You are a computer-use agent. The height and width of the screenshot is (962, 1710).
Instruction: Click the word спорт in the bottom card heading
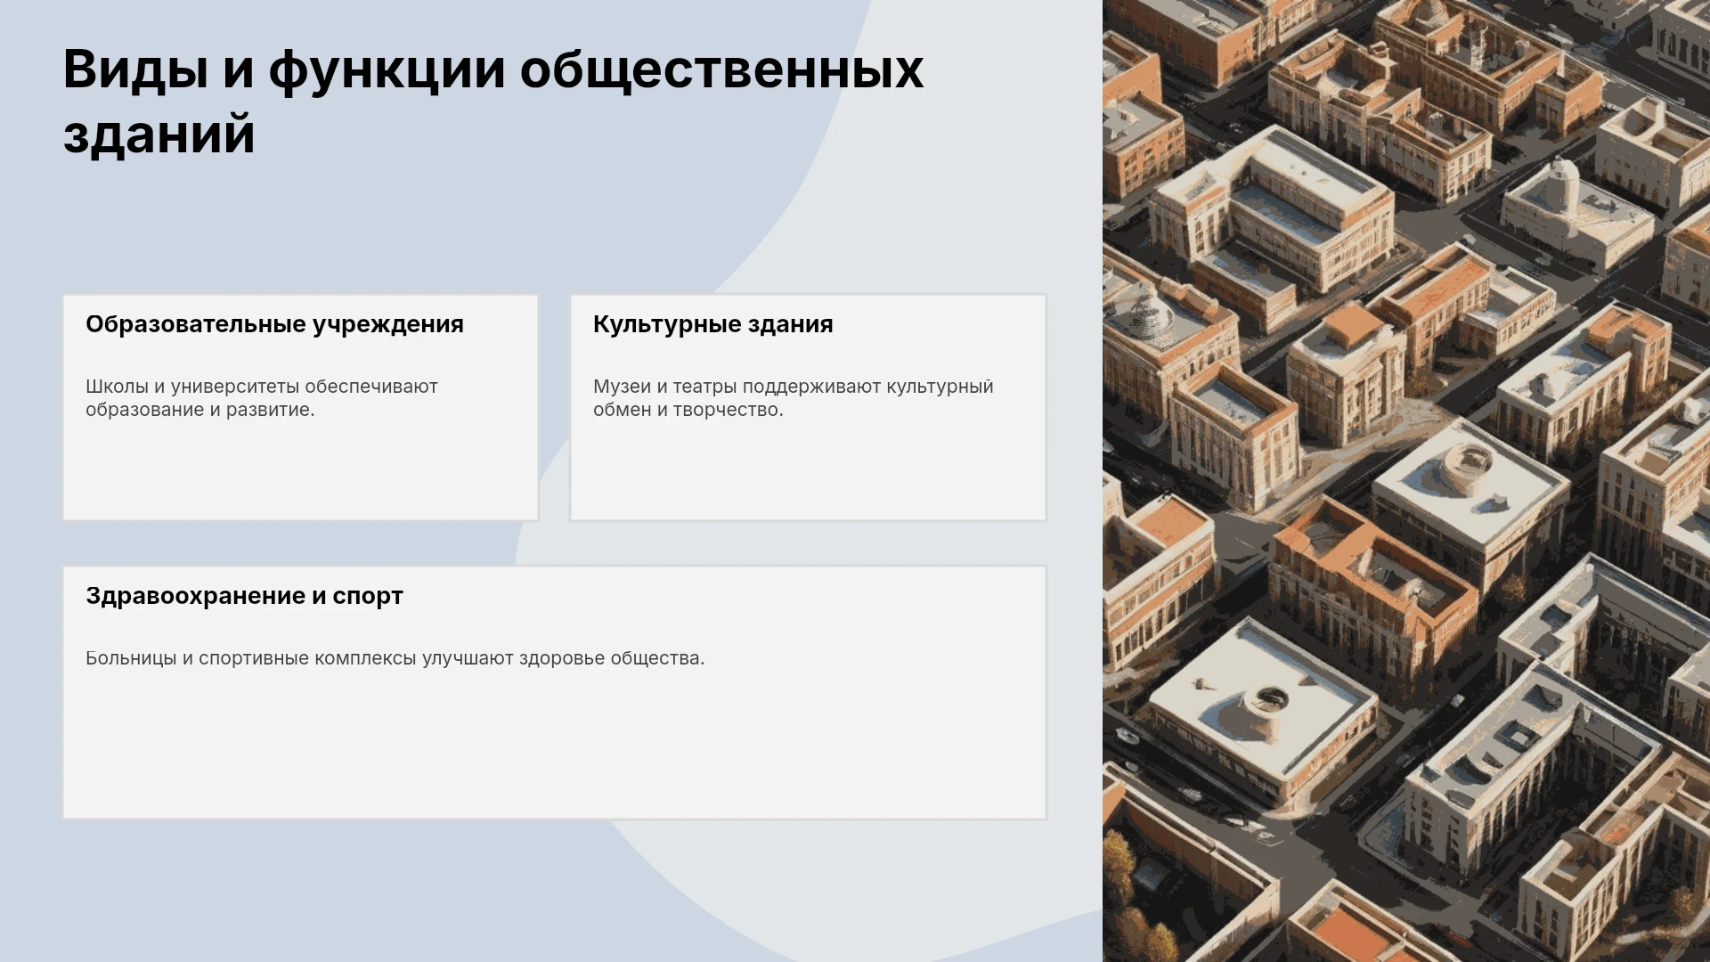tap(368, 597)
